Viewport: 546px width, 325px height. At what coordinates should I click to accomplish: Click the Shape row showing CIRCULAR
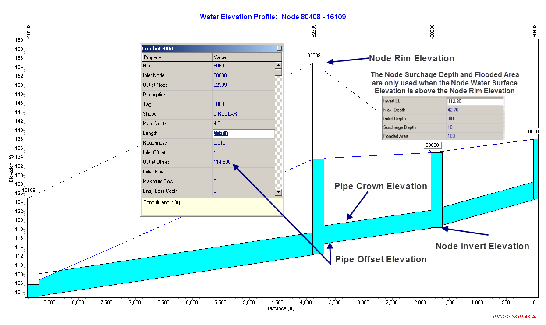point(197,113)
